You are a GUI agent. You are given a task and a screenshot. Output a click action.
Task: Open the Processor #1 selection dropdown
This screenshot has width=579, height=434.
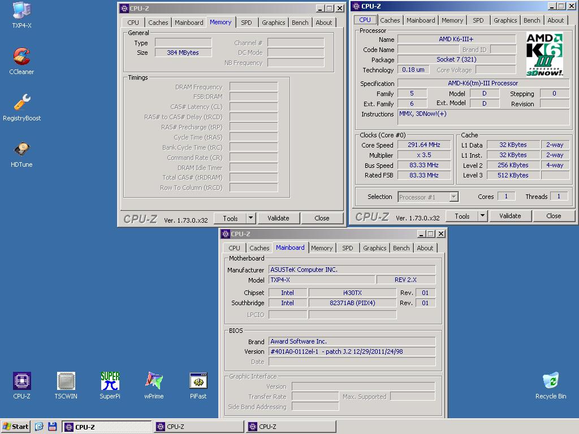[x=454, y=197]
